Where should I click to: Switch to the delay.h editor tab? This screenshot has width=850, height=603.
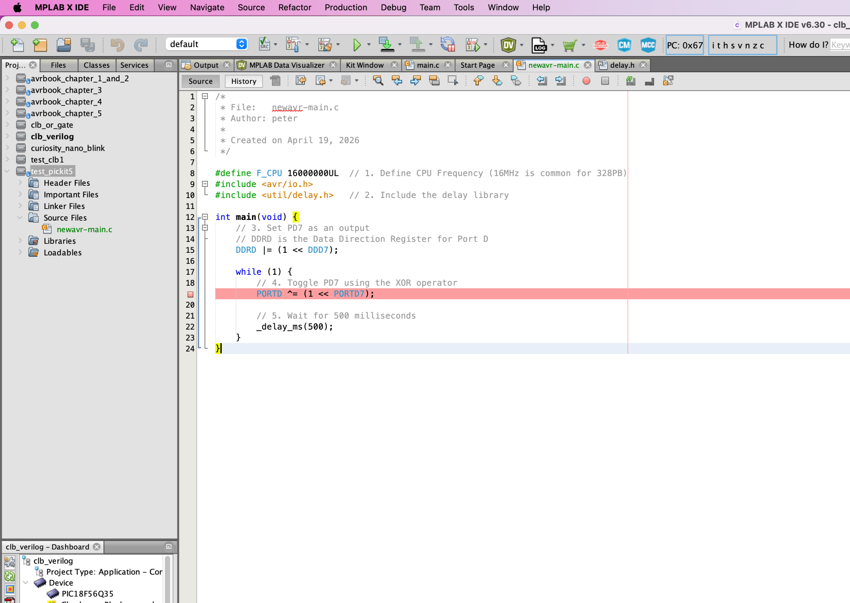point(622,65)
